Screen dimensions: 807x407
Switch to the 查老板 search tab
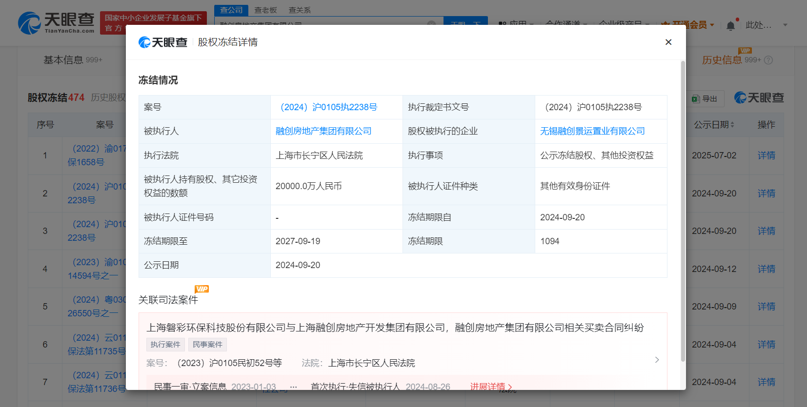click(x=265, y=10)
